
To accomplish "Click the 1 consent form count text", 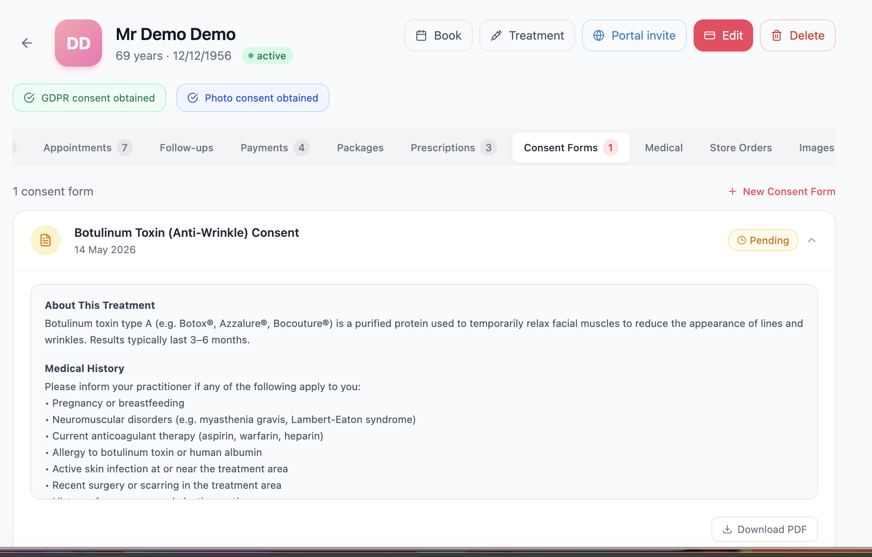I will (53, 191).
